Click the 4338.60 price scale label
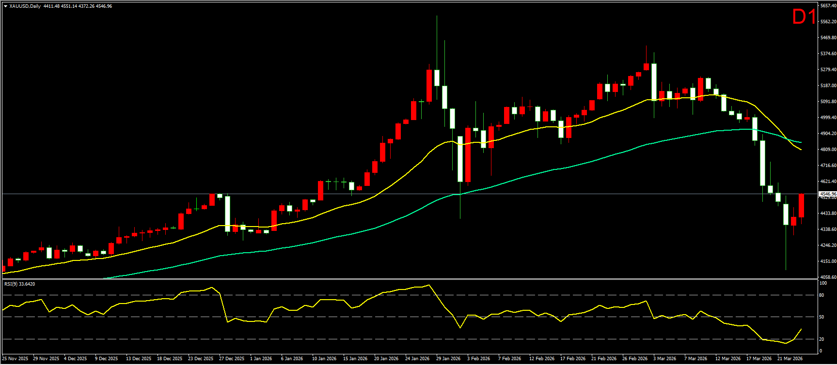This screenshot has width=837, height=365. [x=828, y=229]
